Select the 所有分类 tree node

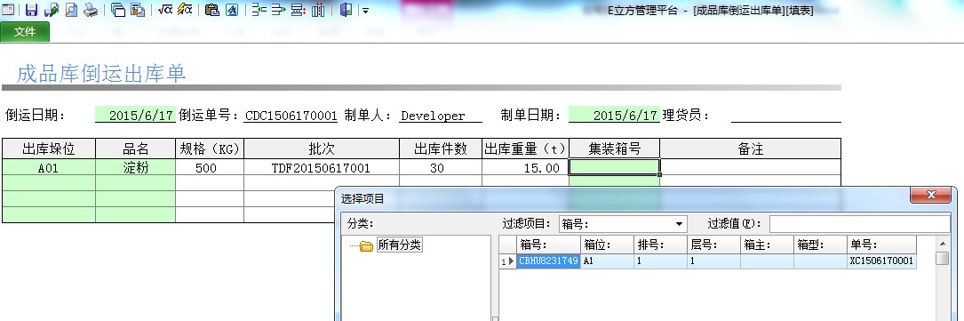pyautogui.click(x=400, y=245)
